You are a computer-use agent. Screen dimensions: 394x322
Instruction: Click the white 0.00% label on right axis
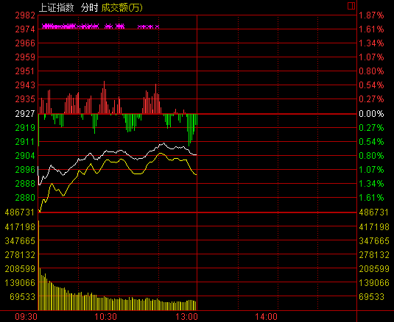tap(371, 114)
